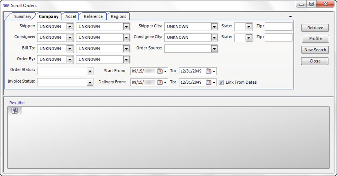This screenshot has height=176, width=337.
Task: Minimize the Scroll Orders window
Action: click(302, 4)
